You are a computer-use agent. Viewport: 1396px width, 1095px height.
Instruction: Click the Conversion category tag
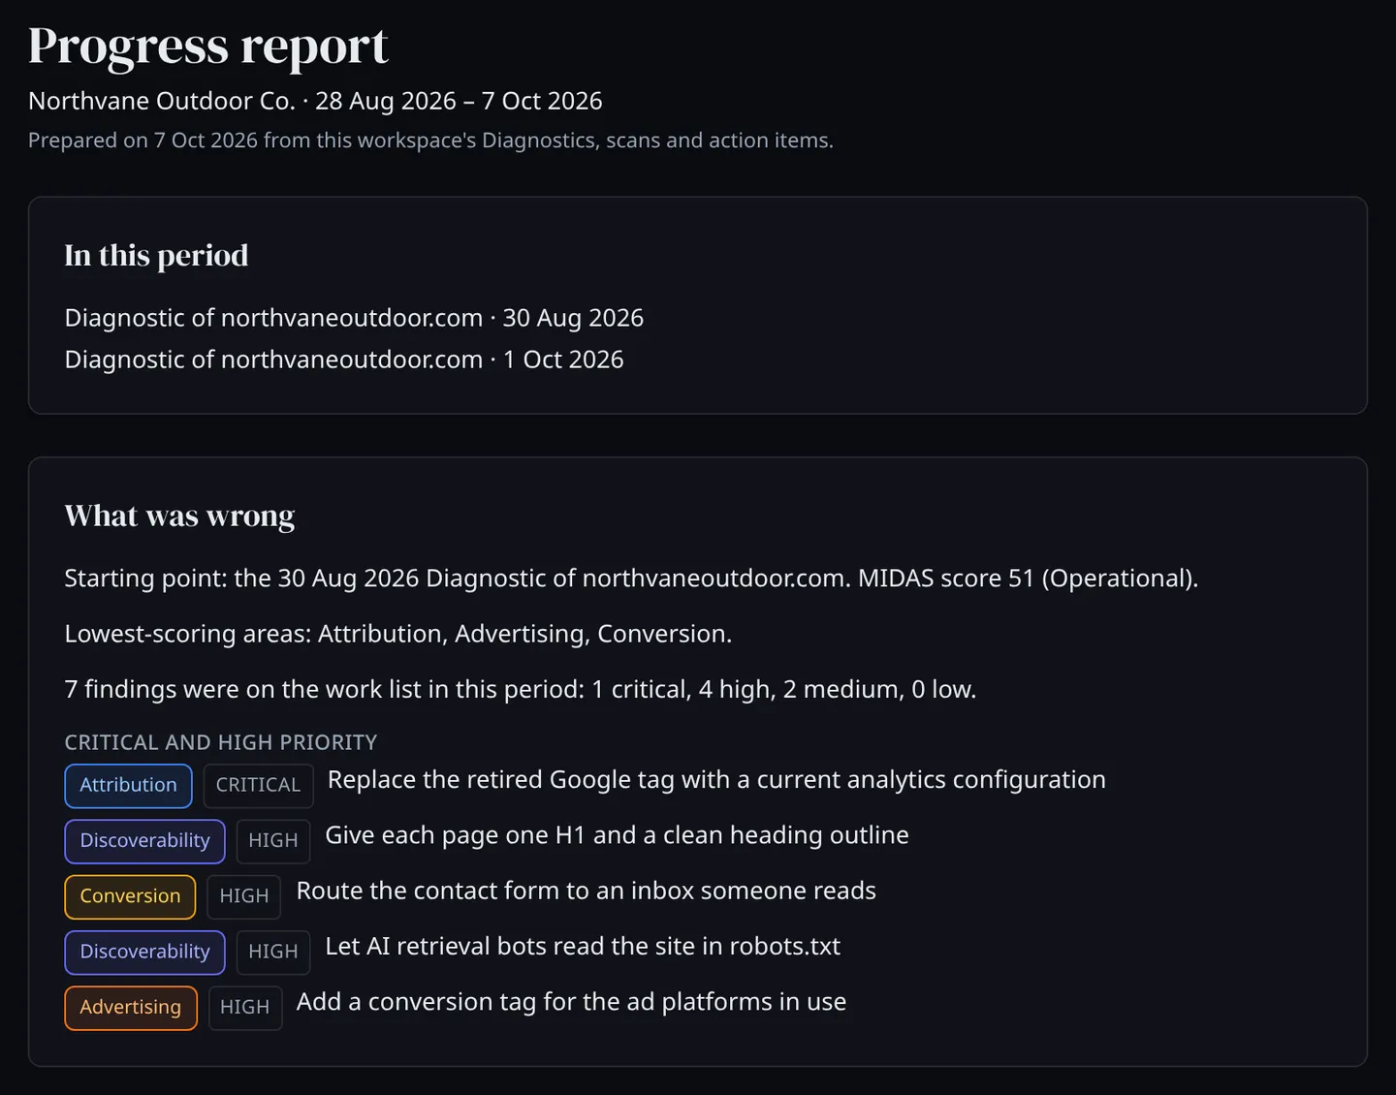coord(130,896)
